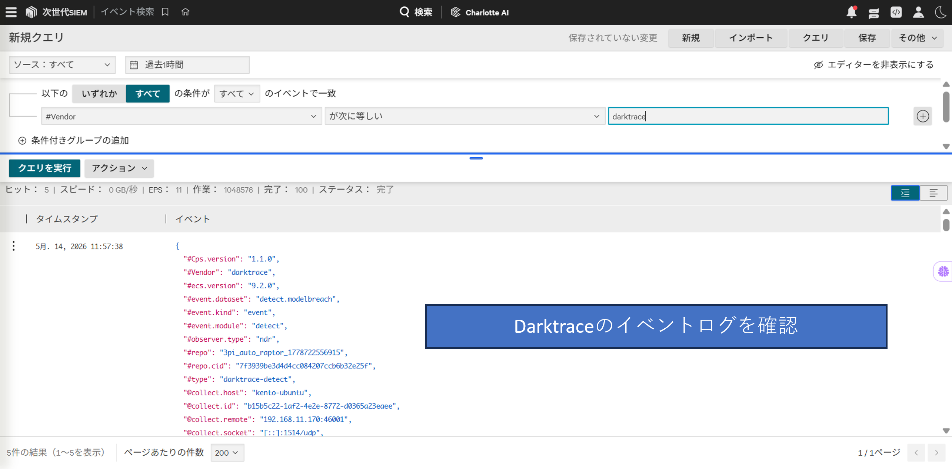Image resolution: width=952 pixels, height=469 pixels.
Task: Click the インポート button
Action: click(x=750, y=38)
